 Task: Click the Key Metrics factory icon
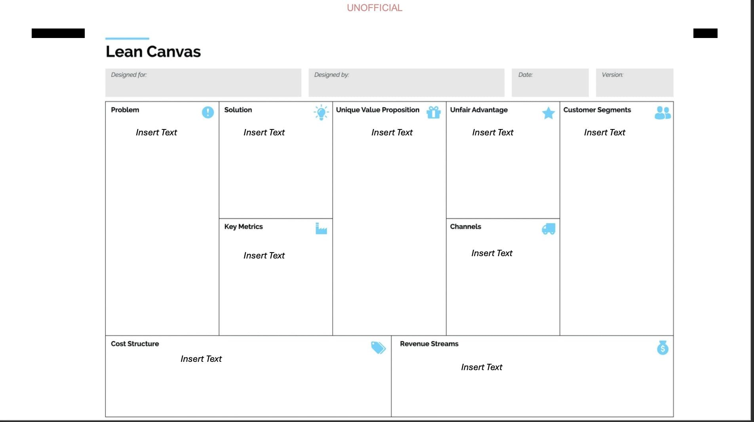(x=321, y=228)
